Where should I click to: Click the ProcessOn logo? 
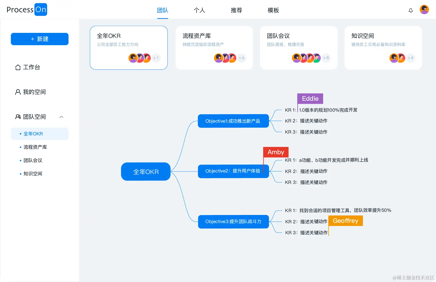(26, 9)
